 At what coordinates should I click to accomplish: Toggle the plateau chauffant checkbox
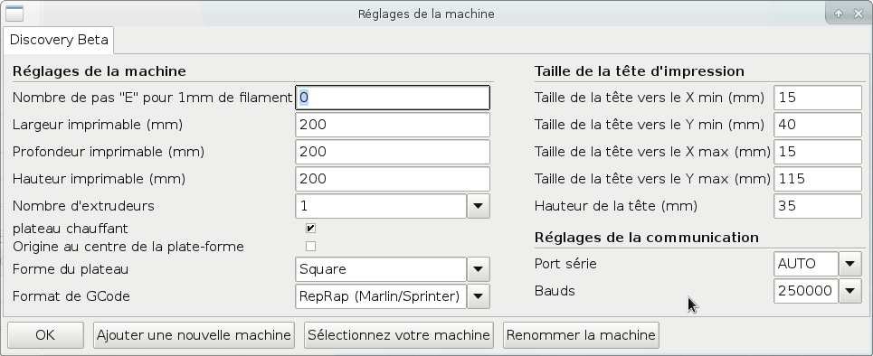coord(310,228)
